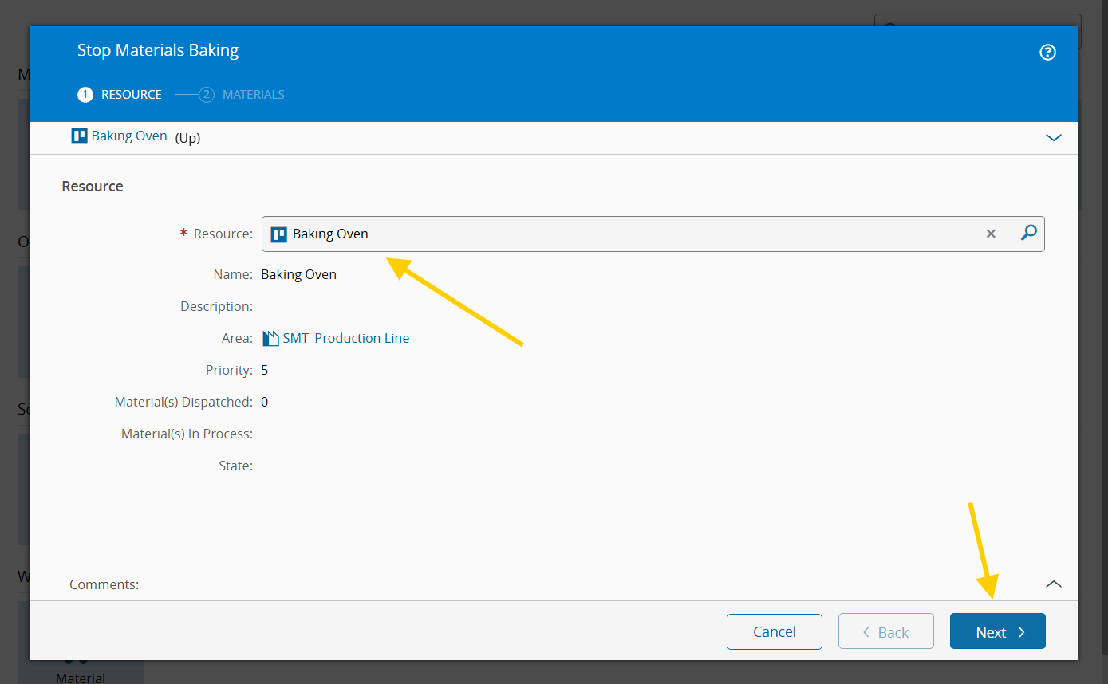Collapse the Baking Oven header chevron
This screenshot has width=1108, height=684.
(x=1053, y=137)
